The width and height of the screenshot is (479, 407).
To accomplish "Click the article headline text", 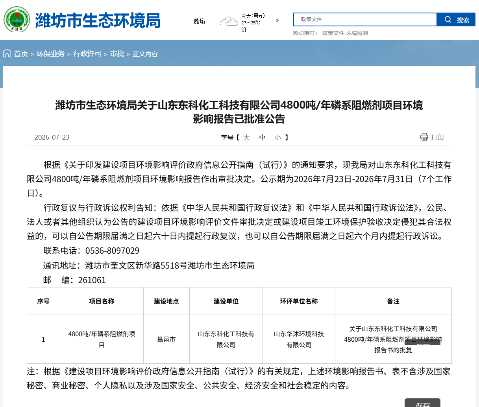I will pos(239,112).
